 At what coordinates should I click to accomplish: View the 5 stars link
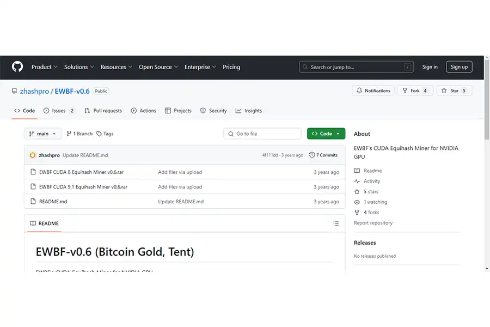366,191
